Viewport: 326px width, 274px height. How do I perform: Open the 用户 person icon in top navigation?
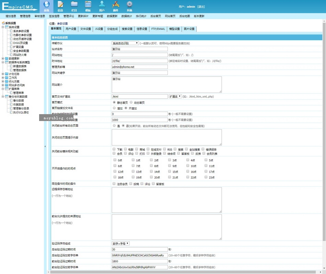pyautogui.click(x=102, y=4)
